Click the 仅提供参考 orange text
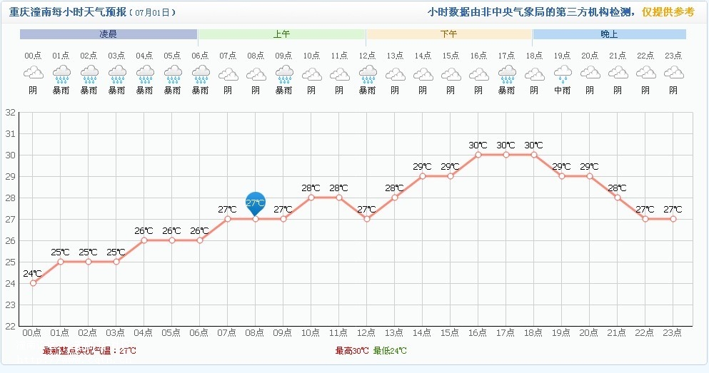This screenshot has height=373, width=709. coord(668,12)
